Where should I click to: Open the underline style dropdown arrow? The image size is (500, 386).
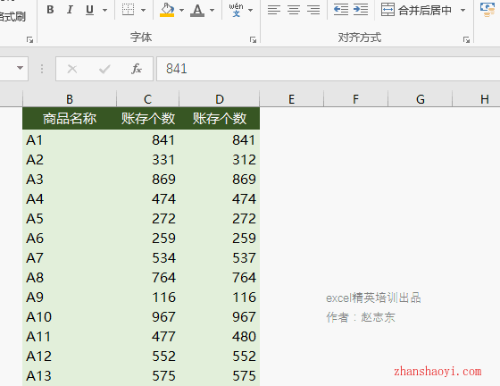(104, 10)
